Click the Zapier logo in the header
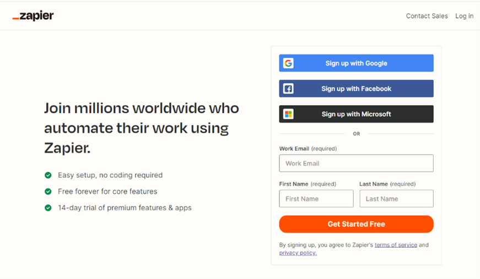This screenshot has height=279, width=480. (x=33, y=15)
